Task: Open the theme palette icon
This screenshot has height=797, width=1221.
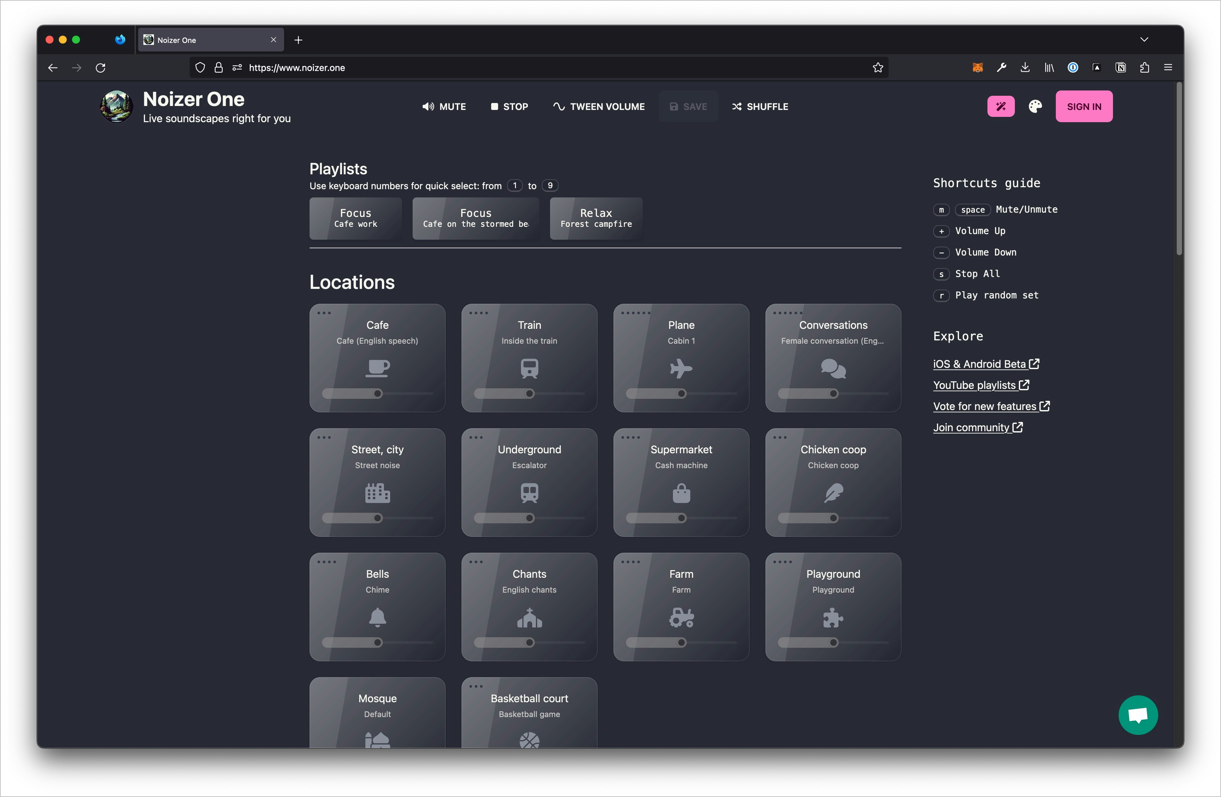Action: pyautogui.click(x=1035, y=106)
